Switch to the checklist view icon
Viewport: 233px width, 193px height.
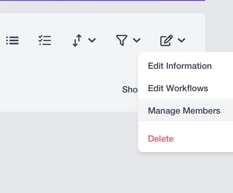[x=45, y=40]
